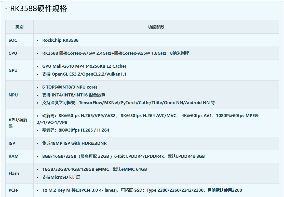284x197 pixels.
Task: Click the 集成48MP ISP with HDR&3DNR text
Action: [x=74, y=143]
